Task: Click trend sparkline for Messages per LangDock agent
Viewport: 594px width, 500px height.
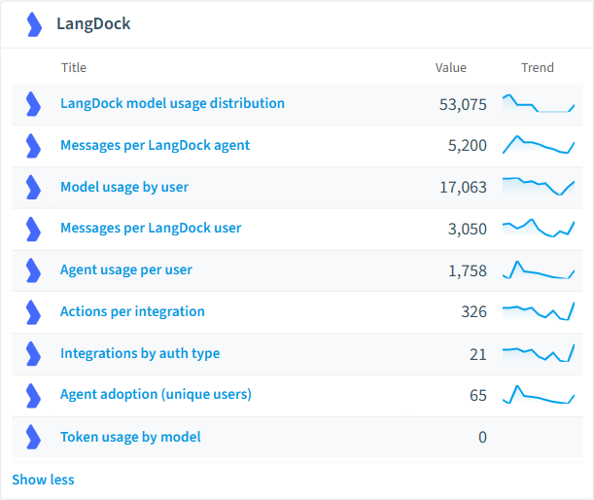Action: coord(539,144)
